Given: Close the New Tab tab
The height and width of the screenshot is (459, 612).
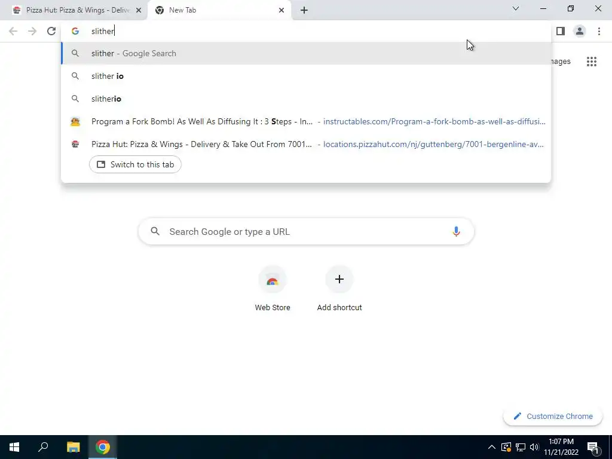Looking at the screenshot, I should (x=281, y=10).
